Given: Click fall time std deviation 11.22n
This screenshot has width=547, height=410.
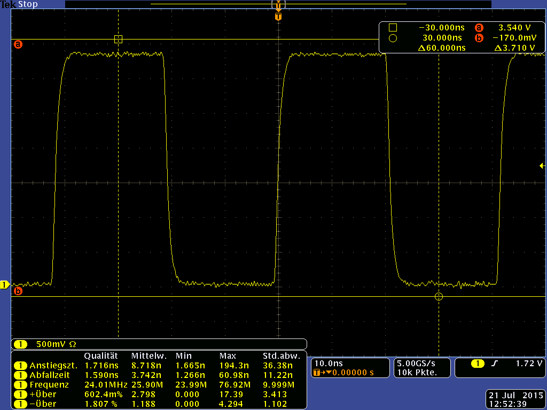Looking at the screenshot, I should (x=278, y=375).
